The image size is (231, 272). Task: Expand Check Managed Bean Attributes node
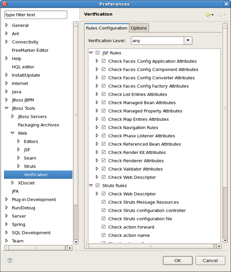pos(97,102)
